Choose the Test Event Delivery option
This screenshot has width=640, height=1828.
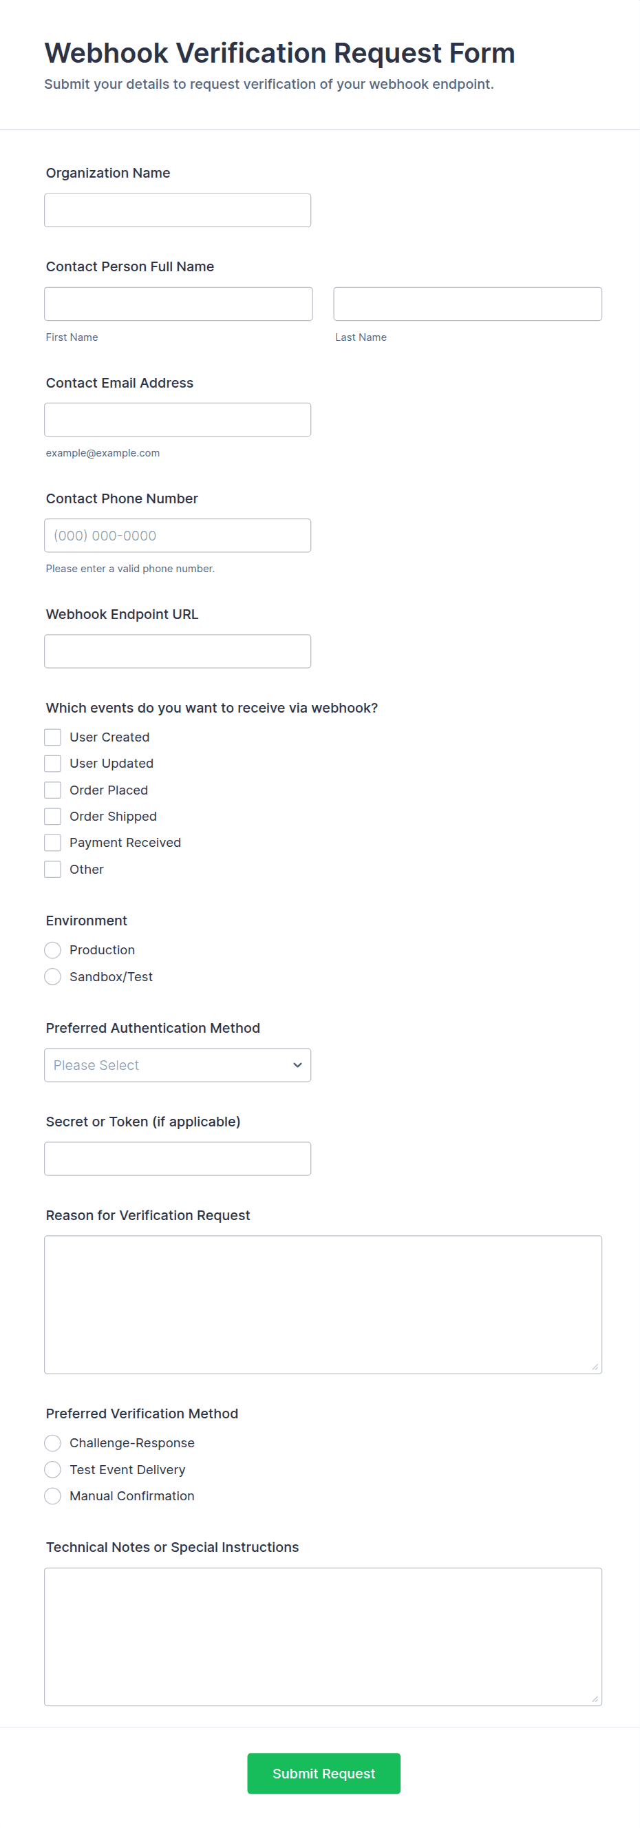pyautogui.click(x=52, y=1469)
